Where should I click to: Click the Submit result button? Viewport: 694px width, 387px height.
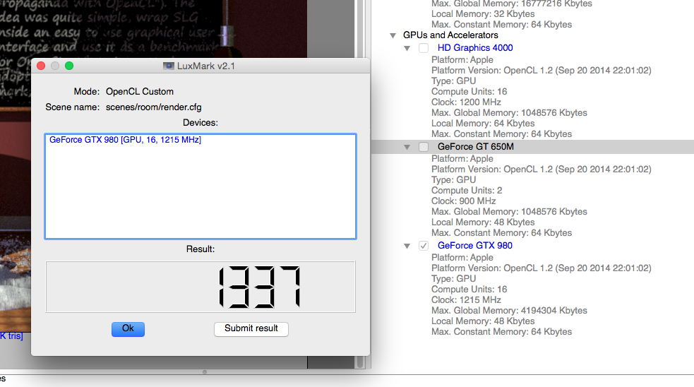tap(251, 329)
